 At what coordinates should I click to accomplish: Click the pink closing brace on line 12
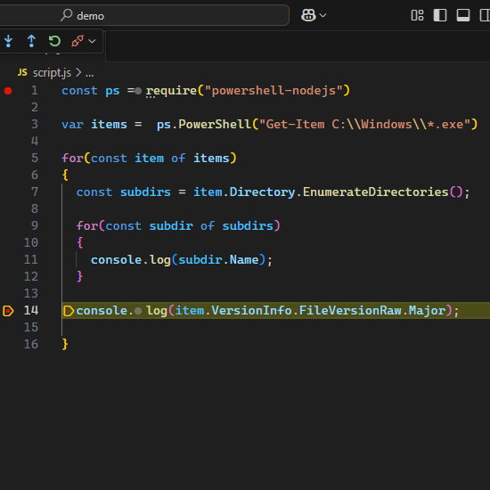click(79, 276)
